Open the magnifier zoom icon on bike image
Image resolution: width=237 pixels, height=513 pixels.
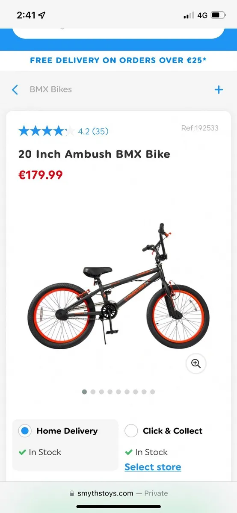click(x=196, y=363)
